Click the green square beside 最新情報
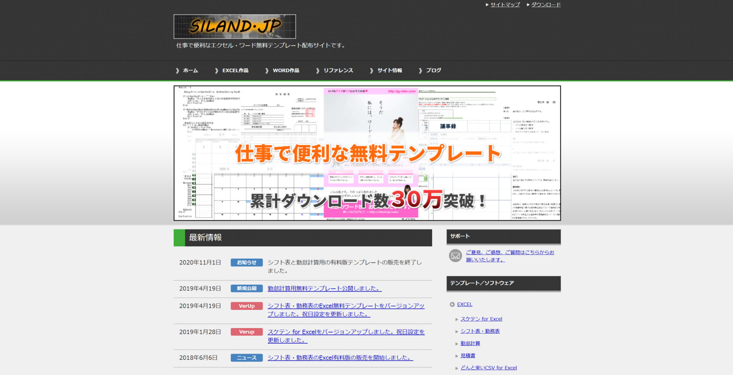 click(x=178, y=237)
